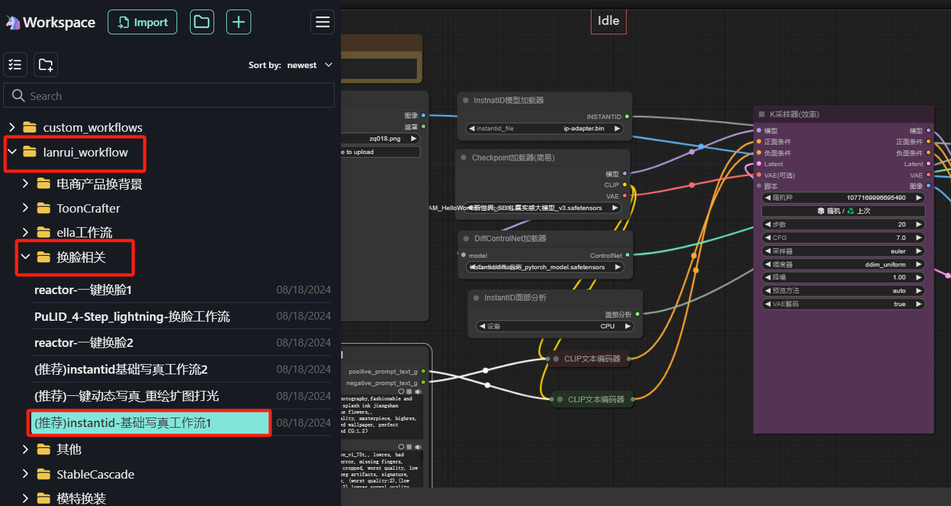This screenshot has width=951, height=506.
Task: Click the InstantID面部分析 node's gray dot
Action: pyautogui.click(x=476, y=297)
